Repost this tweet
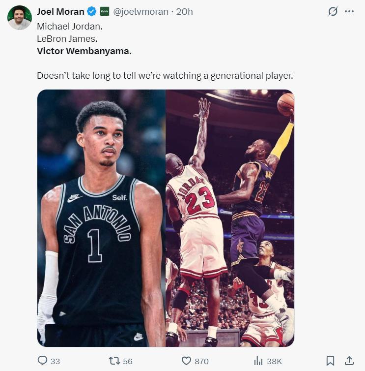The width and height of the screenshot is (365, 371). (x=113, y=361)
